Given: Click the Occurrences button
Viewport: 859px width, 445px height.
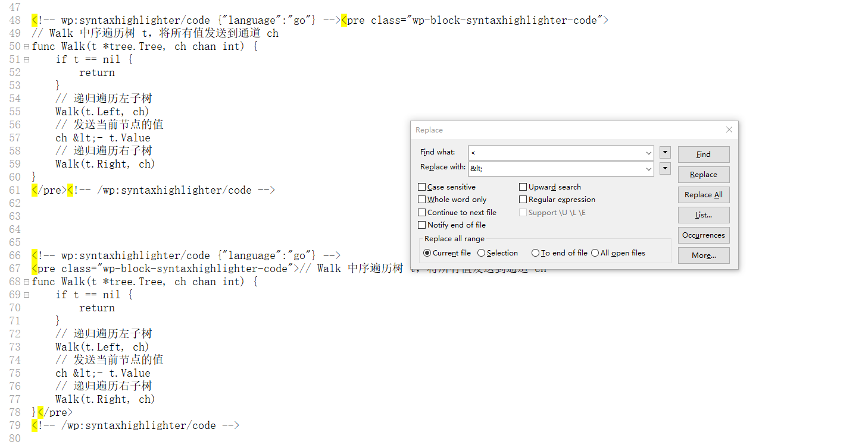Looking at the screenshot, I should click(x=704, y=235).
